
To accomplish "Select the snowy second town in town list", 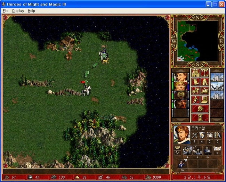I will tap(217, 86).
